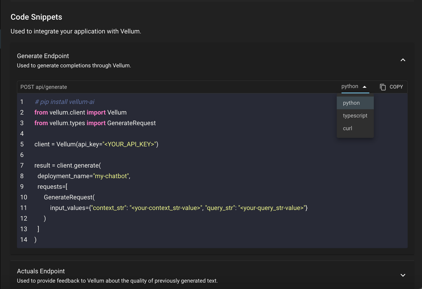
Task: Select curl from the language list
Action: click(355, 128)
